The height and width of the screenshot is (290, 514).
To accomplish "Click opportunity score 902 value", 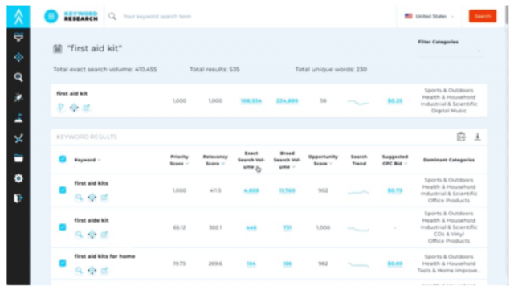I will point(323,190).
